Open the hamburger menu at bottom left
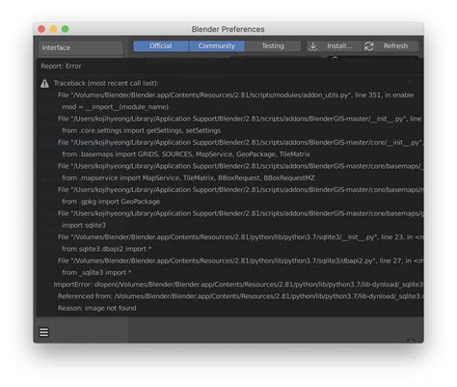Screen dimensions: 457x387 click(44, 332)
